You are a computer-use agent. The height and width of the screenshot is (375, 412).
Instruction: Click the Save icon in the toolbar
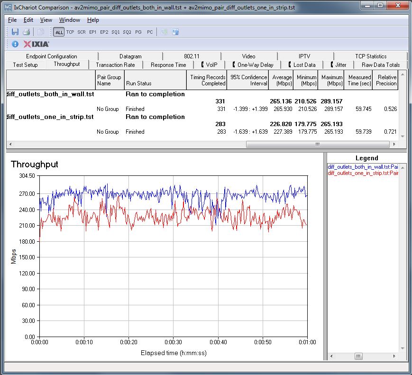(x=15, y=32)
